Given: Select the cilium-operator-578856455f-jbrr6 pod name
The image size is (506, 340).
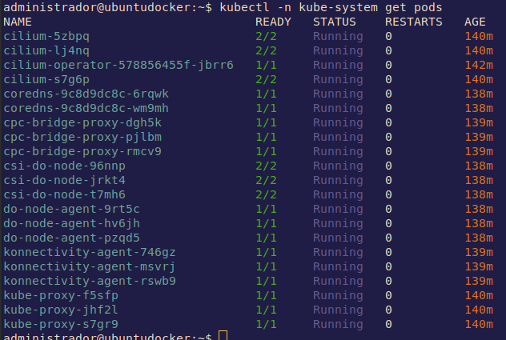Looking at the screenshot, I should point(118,65).
